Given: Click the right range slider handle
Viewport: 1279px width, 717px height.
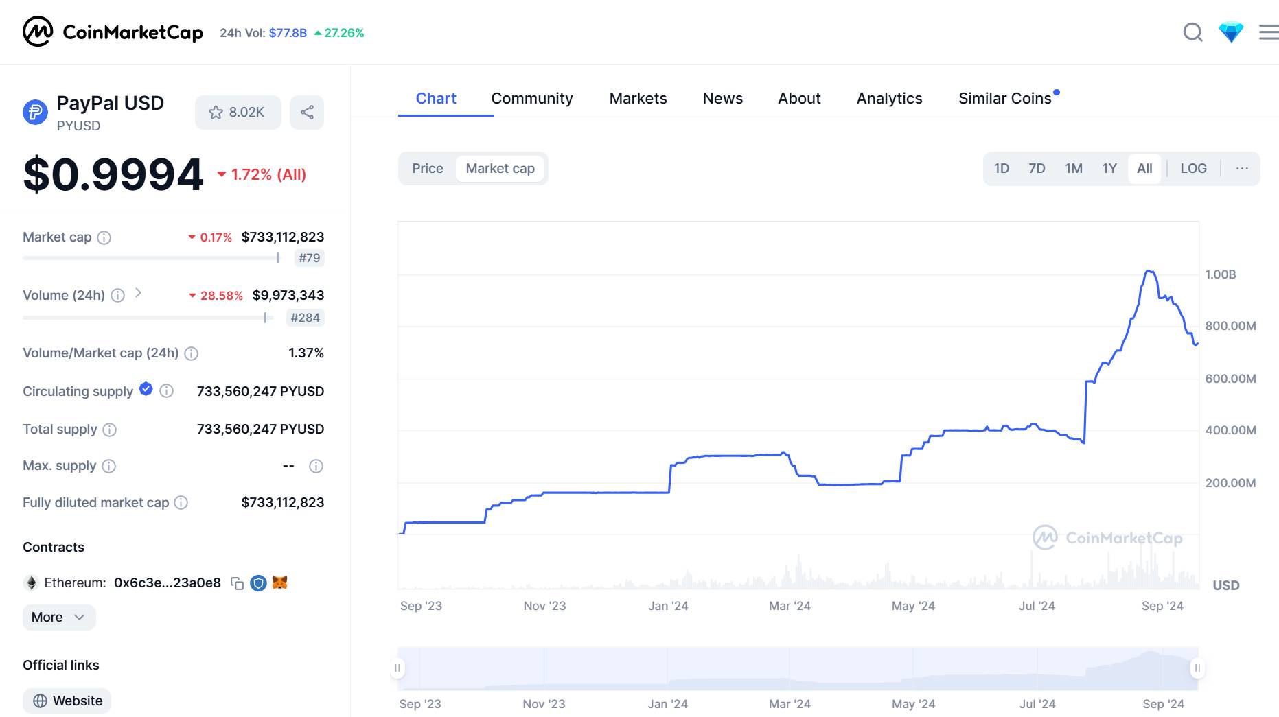Looking at the screenshot, I should [x=1197, y=668].
